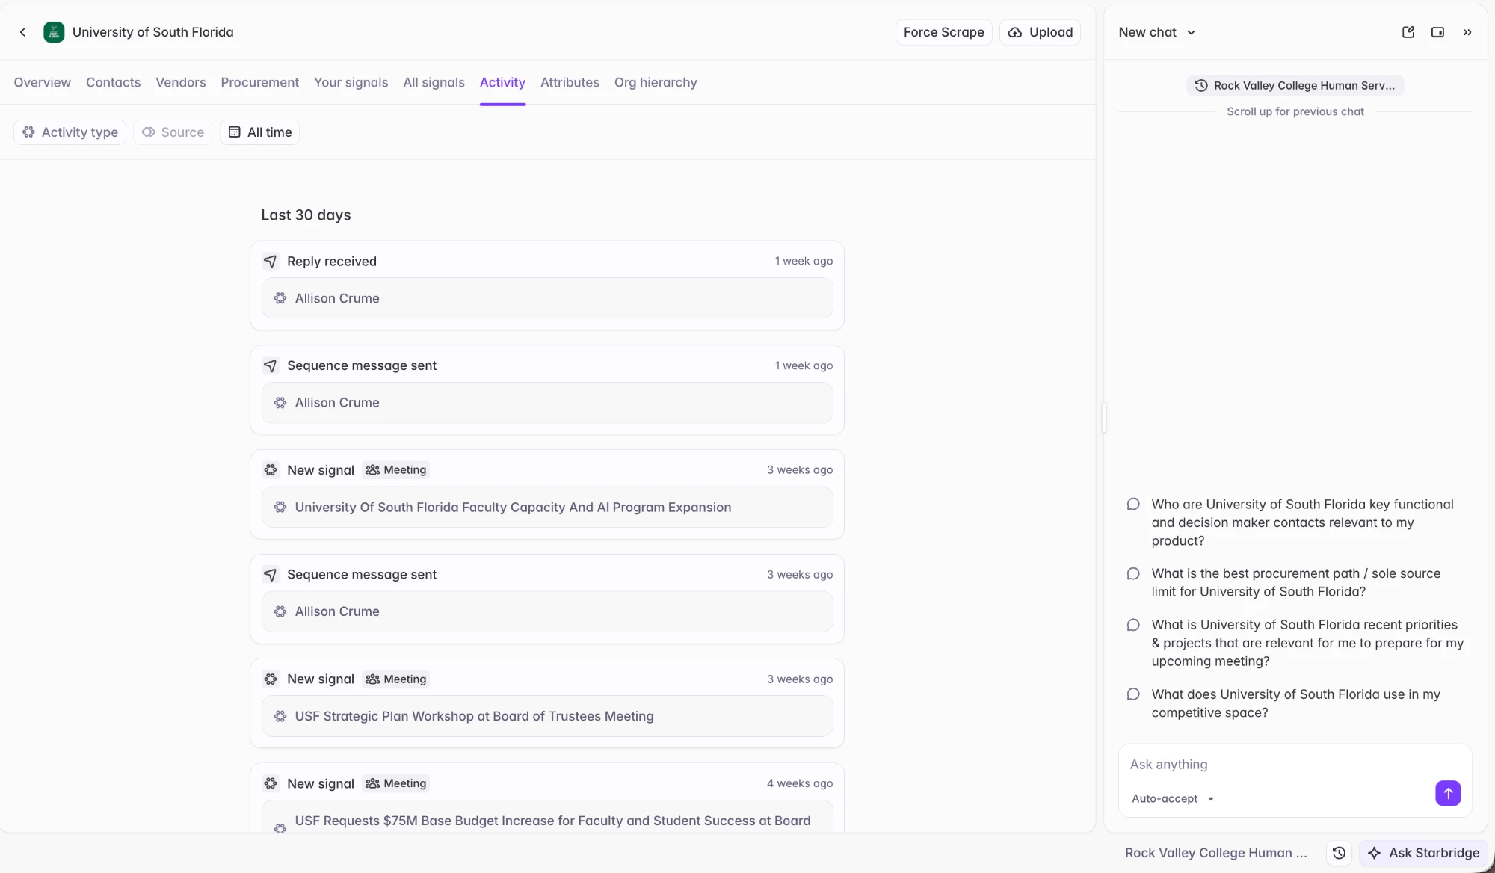Open the All time date filter
The image size is (1495, 873).
[259, 132]
